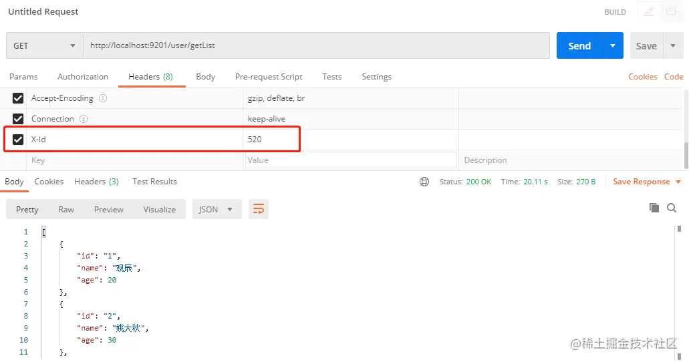Screen dimensions: 689x362
Task: Open the Cookies link at right
Action: coord(643,77)
